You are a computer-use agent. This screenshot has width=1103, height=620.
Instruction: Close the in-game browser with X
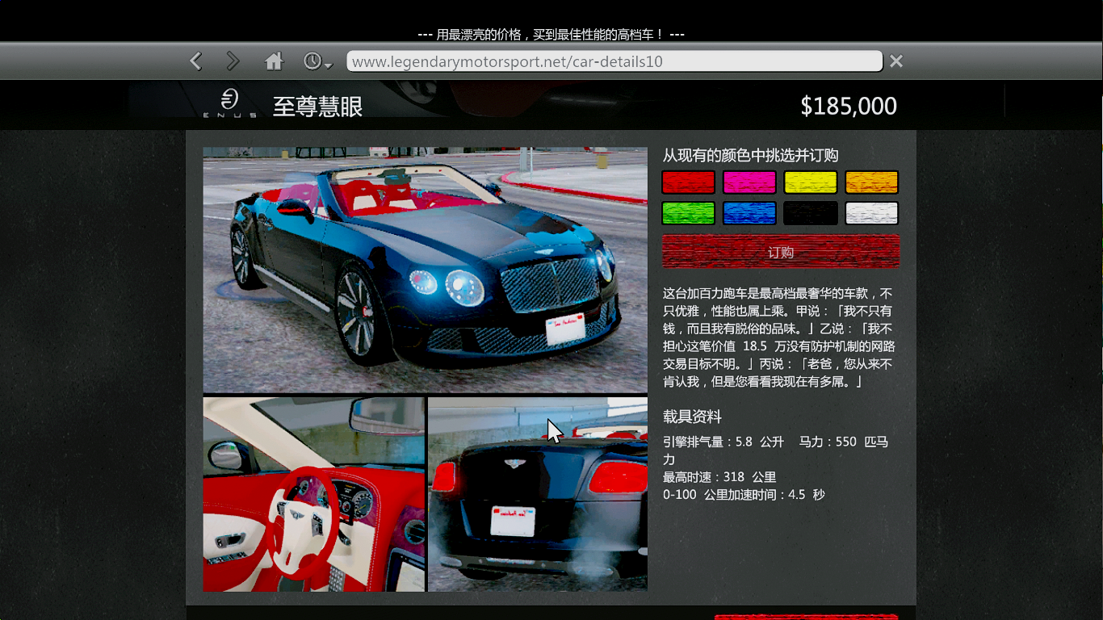[895, 61]
